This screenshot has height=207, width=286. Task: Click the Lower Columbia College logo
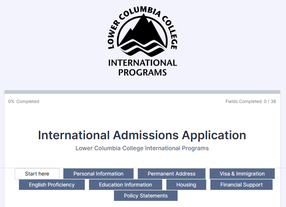click(143, 41)
